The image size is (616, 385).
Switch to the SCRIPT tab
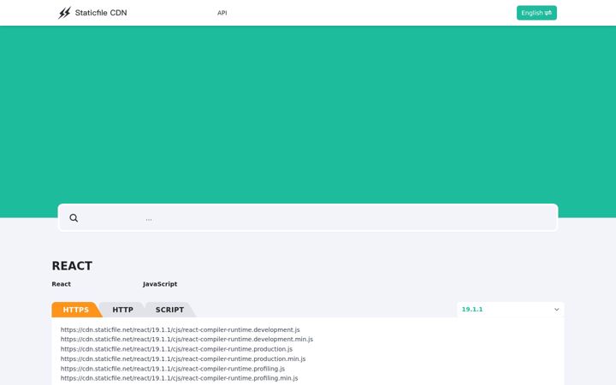pos(169,310)
